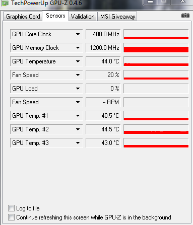This screenshot has height=225, width=193.
Task: Toggle continue refreshing in background checkbox
Action: point(11,217)
